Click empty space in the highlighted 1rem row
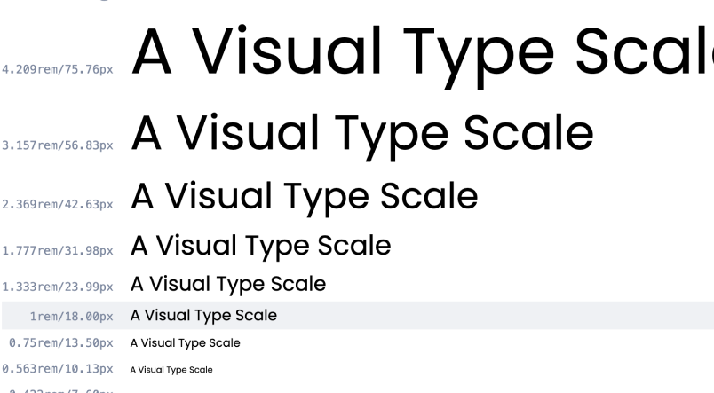The width and height of the screenshot is (714, 393). tap(497, 316)
